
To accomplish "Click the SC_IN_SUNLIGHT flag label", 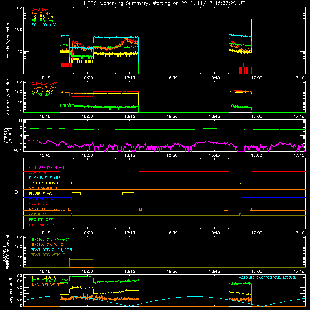I will (x=45, y=183).
